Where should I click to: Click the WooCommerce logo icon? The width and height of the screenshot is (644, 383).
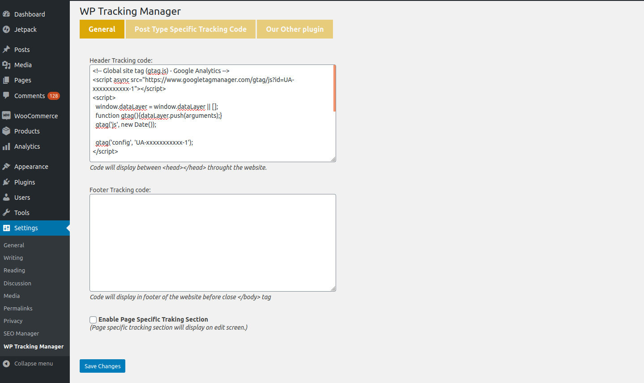[6, 116]
